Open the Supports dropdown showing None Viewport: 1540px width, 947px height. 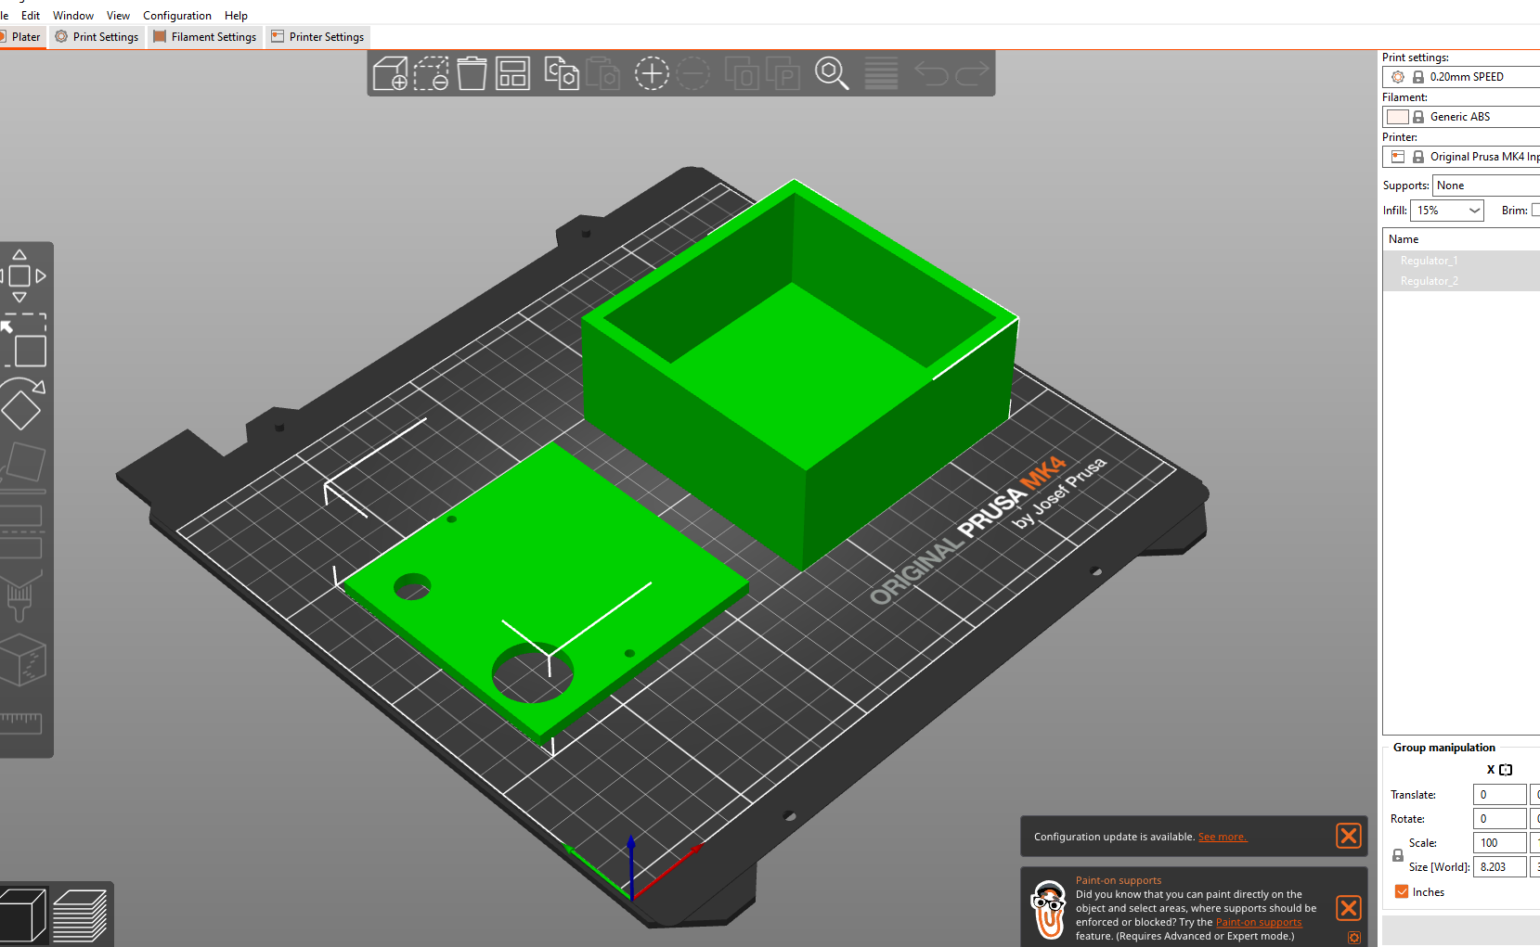tap(1485, 186)
